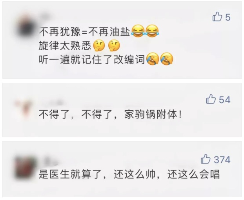This screenshot has height=200, width=244.
Task: Open avatar beside 是医生就算了 comment
Action: tap(25, 168)
